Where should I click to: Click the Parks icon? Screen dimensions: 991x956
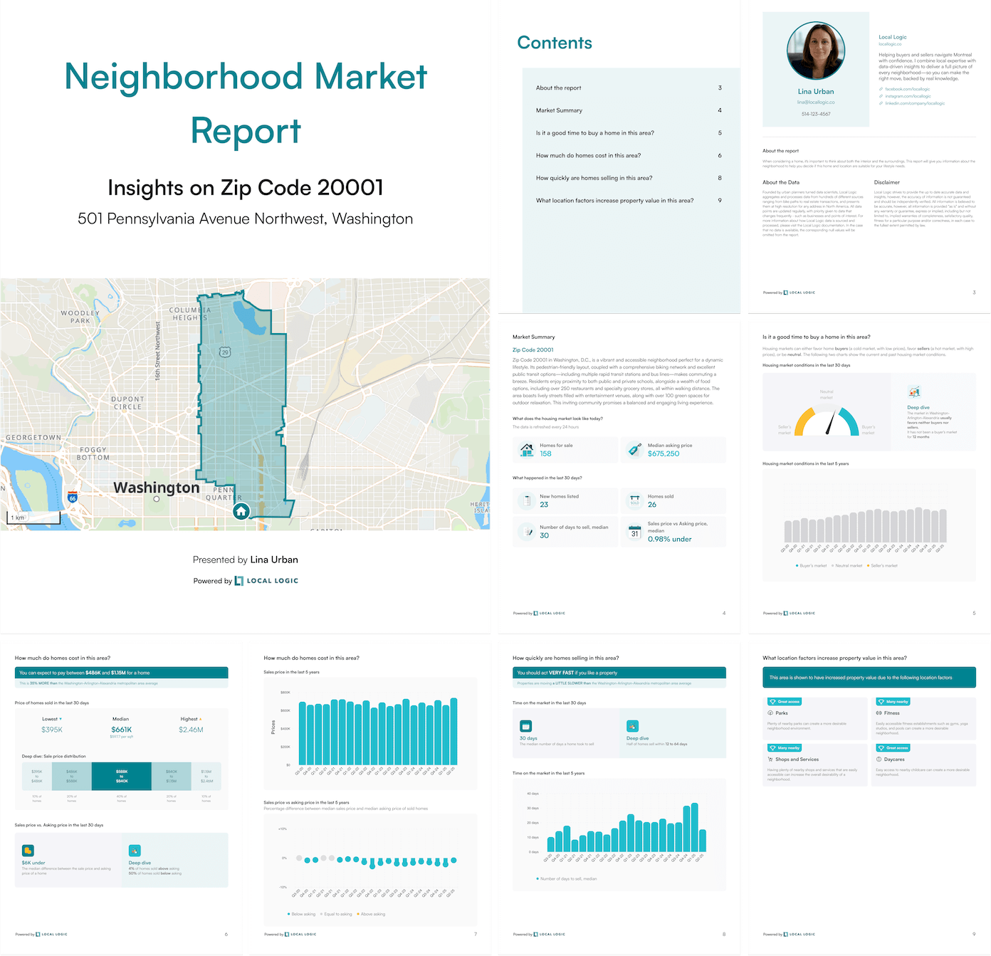click(x=770, y=713)
